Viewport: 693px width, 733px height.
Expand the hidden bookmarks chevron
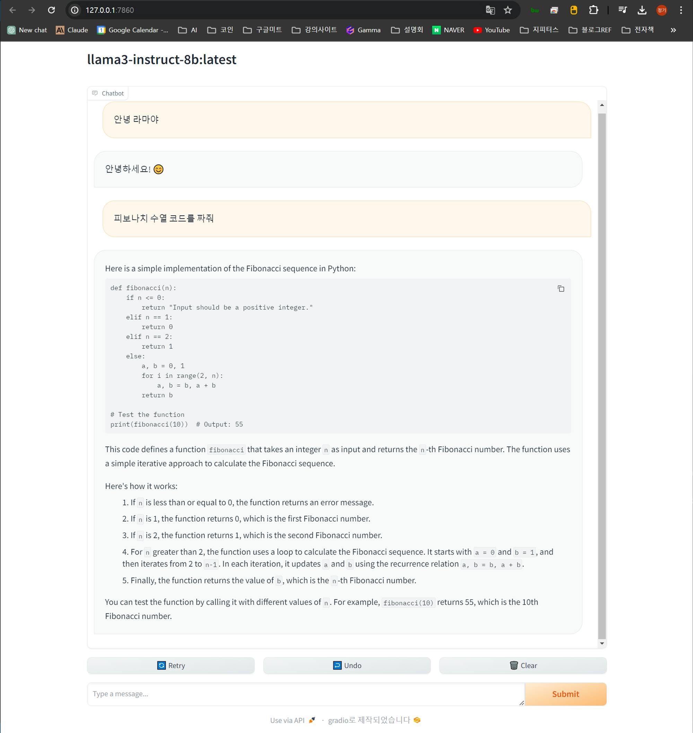(x=673, y=30)
